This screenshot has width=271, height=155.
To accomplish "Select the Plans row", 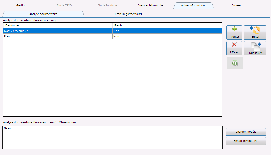I will pos(112,36).
